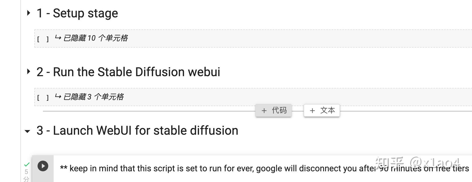Click the cell brackets under Setup stage
The height and width of the screenshot is (182, 472).
pyautogui.click(x=43, y=39)
